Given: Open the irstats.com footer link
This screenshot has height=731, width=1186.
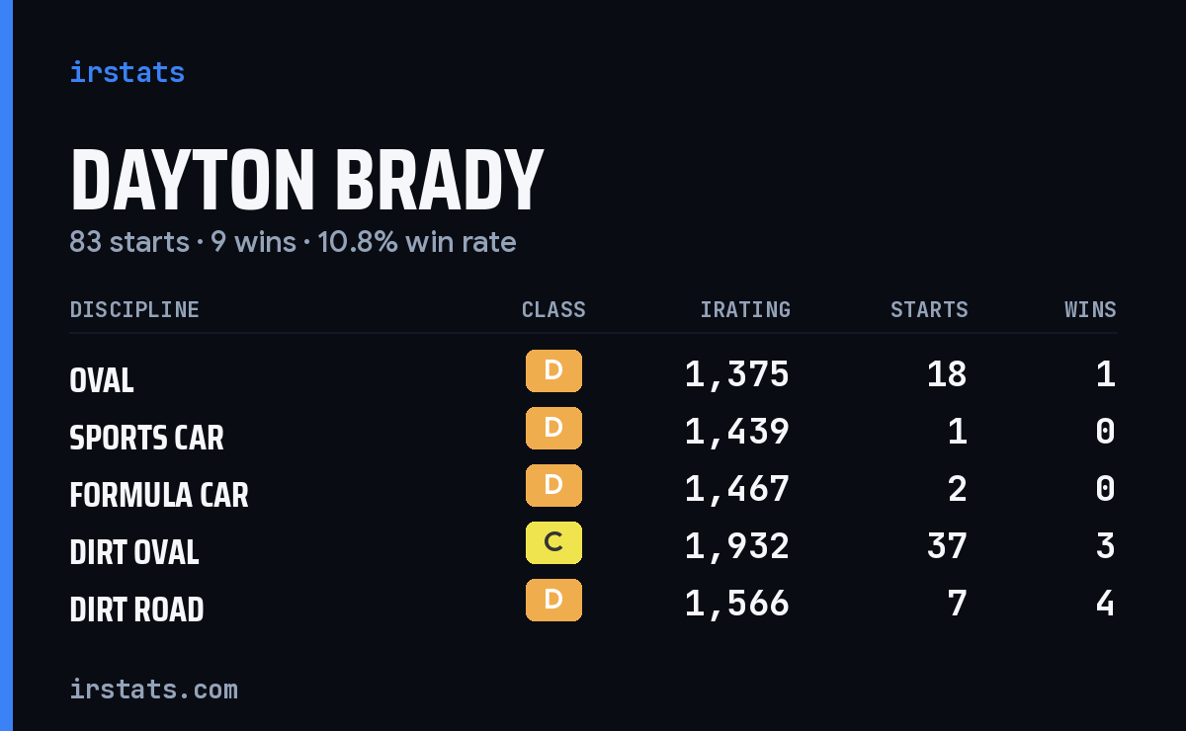Looking at the screenshot, I should [153, 689].
